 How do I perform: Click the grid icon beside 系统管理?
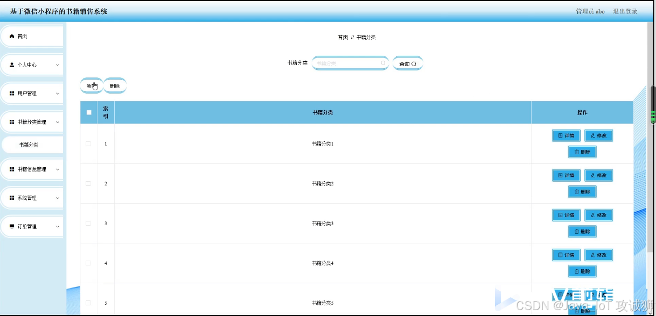12,198
